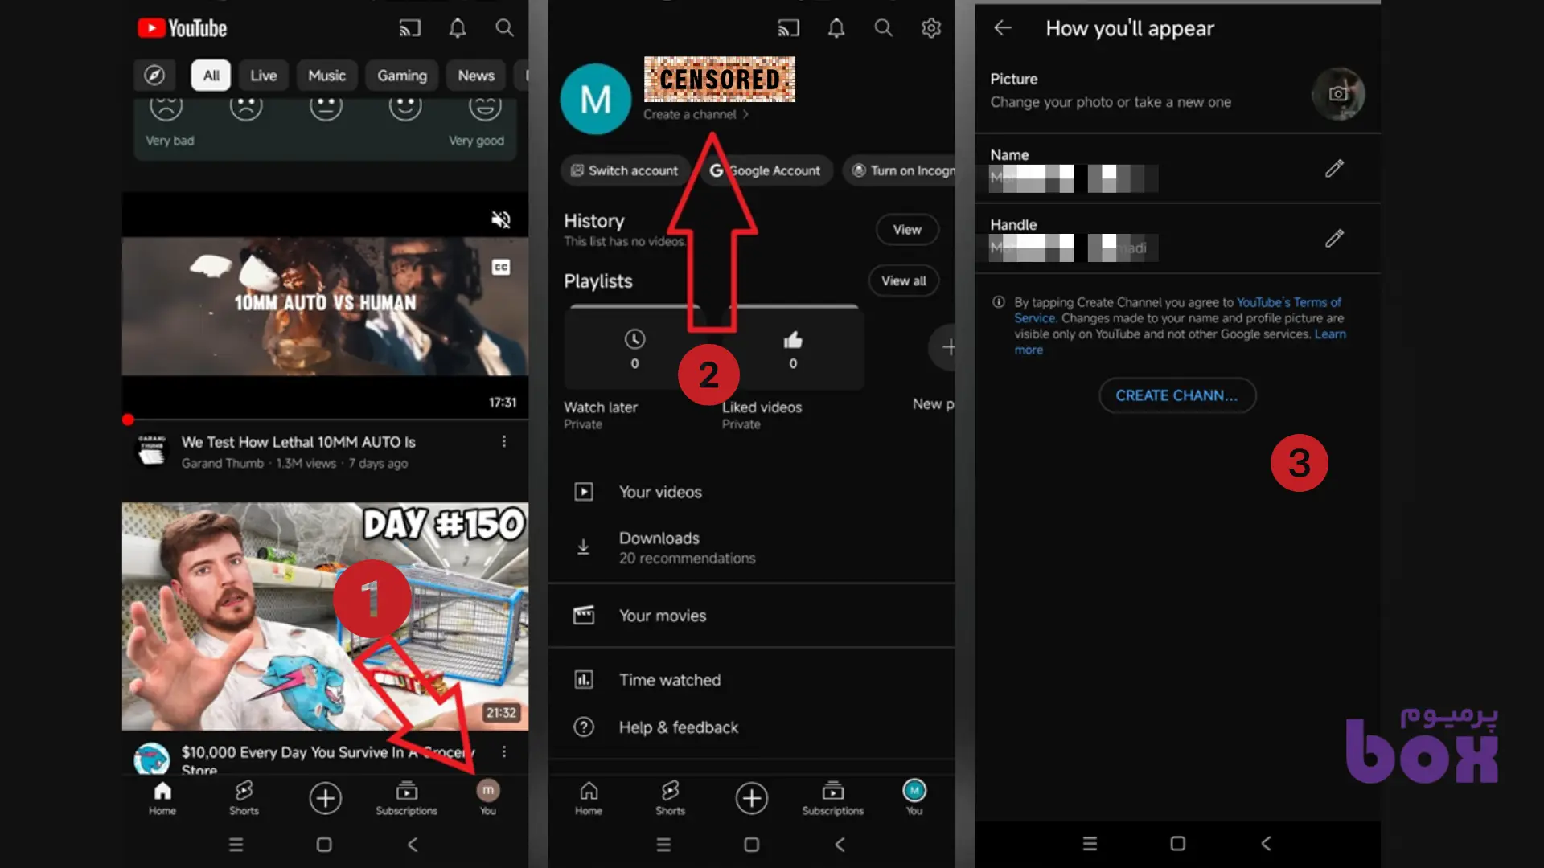Tap the camera icon to change picture

(x=1338, y=93)
